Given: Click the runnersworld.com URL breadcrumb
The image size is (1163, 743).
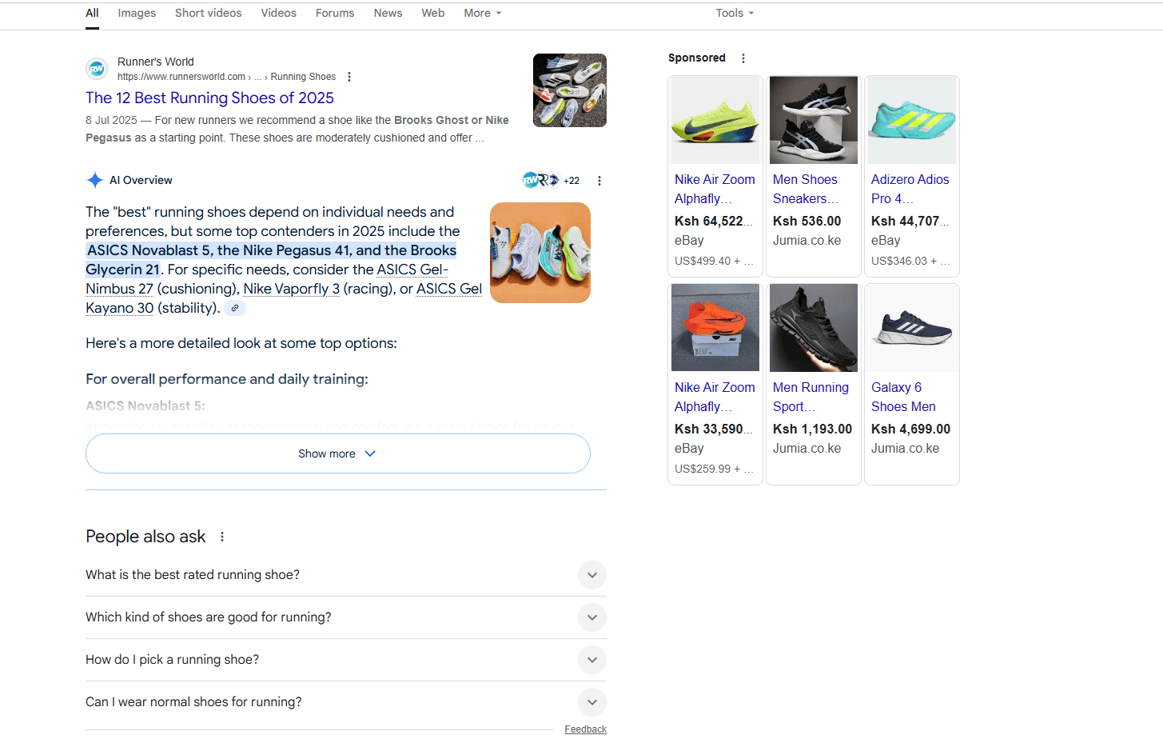Looking at the screenshot, I should pyautogui.click(x=226, y=77).
